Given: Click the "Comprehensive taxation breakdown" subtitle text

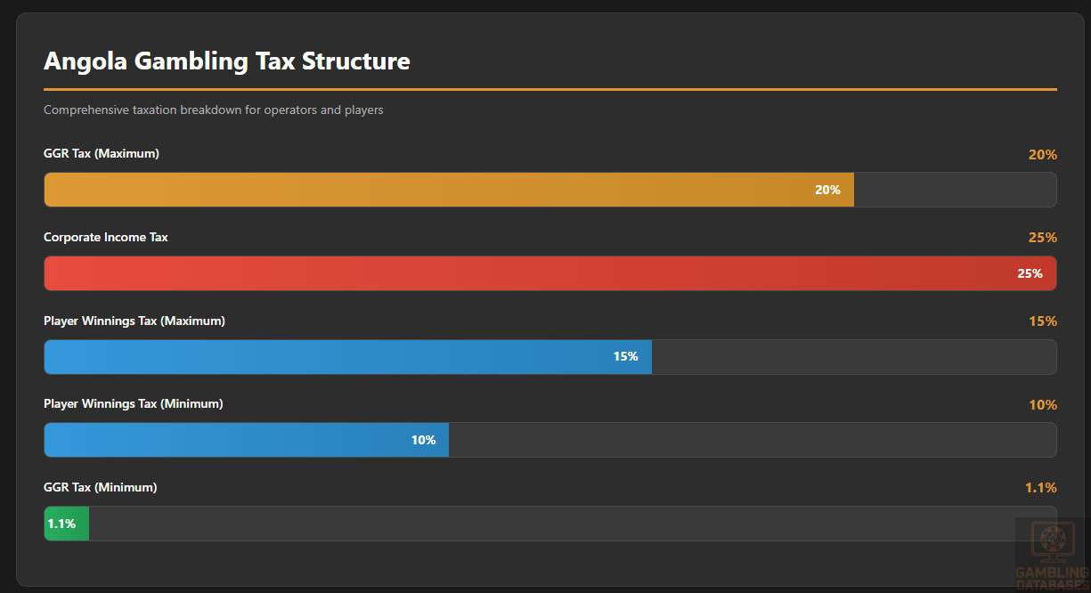Looking at the screenshot, I should tap(214, 110).
